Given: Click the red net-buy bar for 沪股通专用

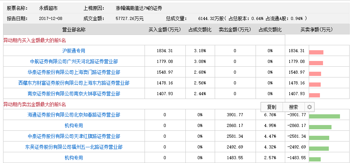Looking at the screenshot, I should 316,53.
